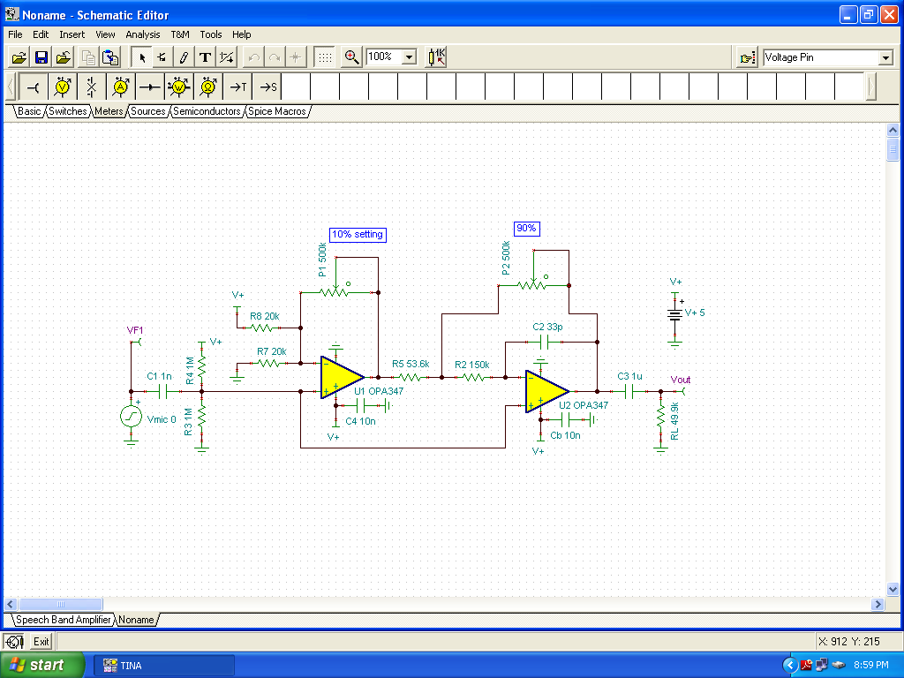Click the Paste clipboard icon
This screenshot has width=904, height=678.
(x=110, y=57)
